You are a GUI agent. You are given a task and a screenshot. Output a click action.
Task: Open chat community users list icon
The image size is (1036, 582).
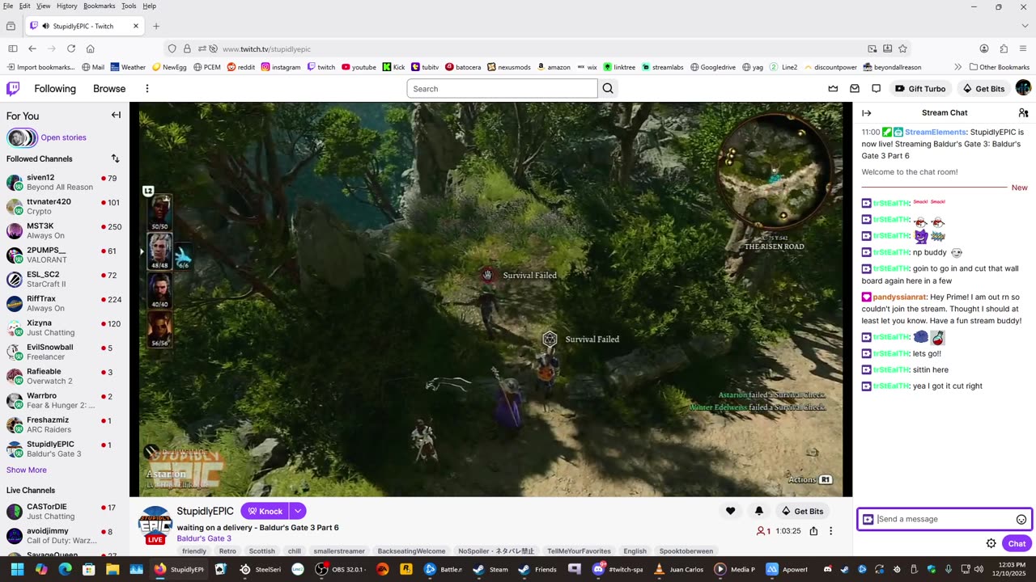click(1023, 113)
